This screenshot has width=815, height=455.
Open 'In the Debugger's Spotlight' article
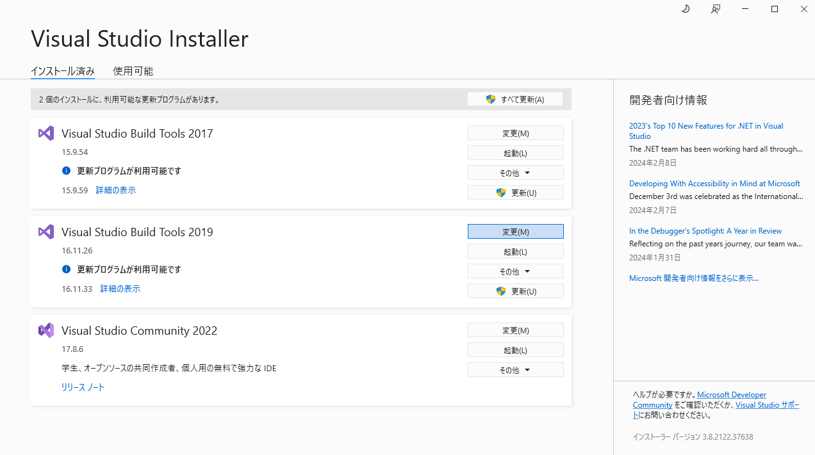705,231
